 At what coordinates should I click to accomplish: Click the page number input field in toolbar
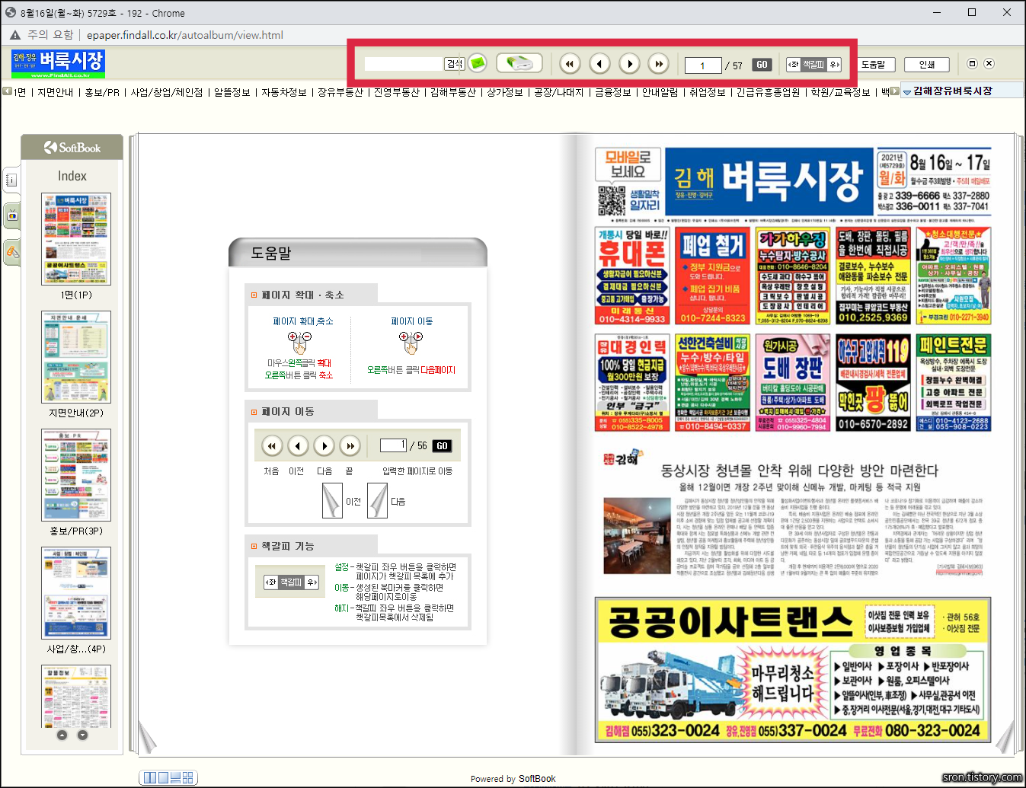coord(702,65)
